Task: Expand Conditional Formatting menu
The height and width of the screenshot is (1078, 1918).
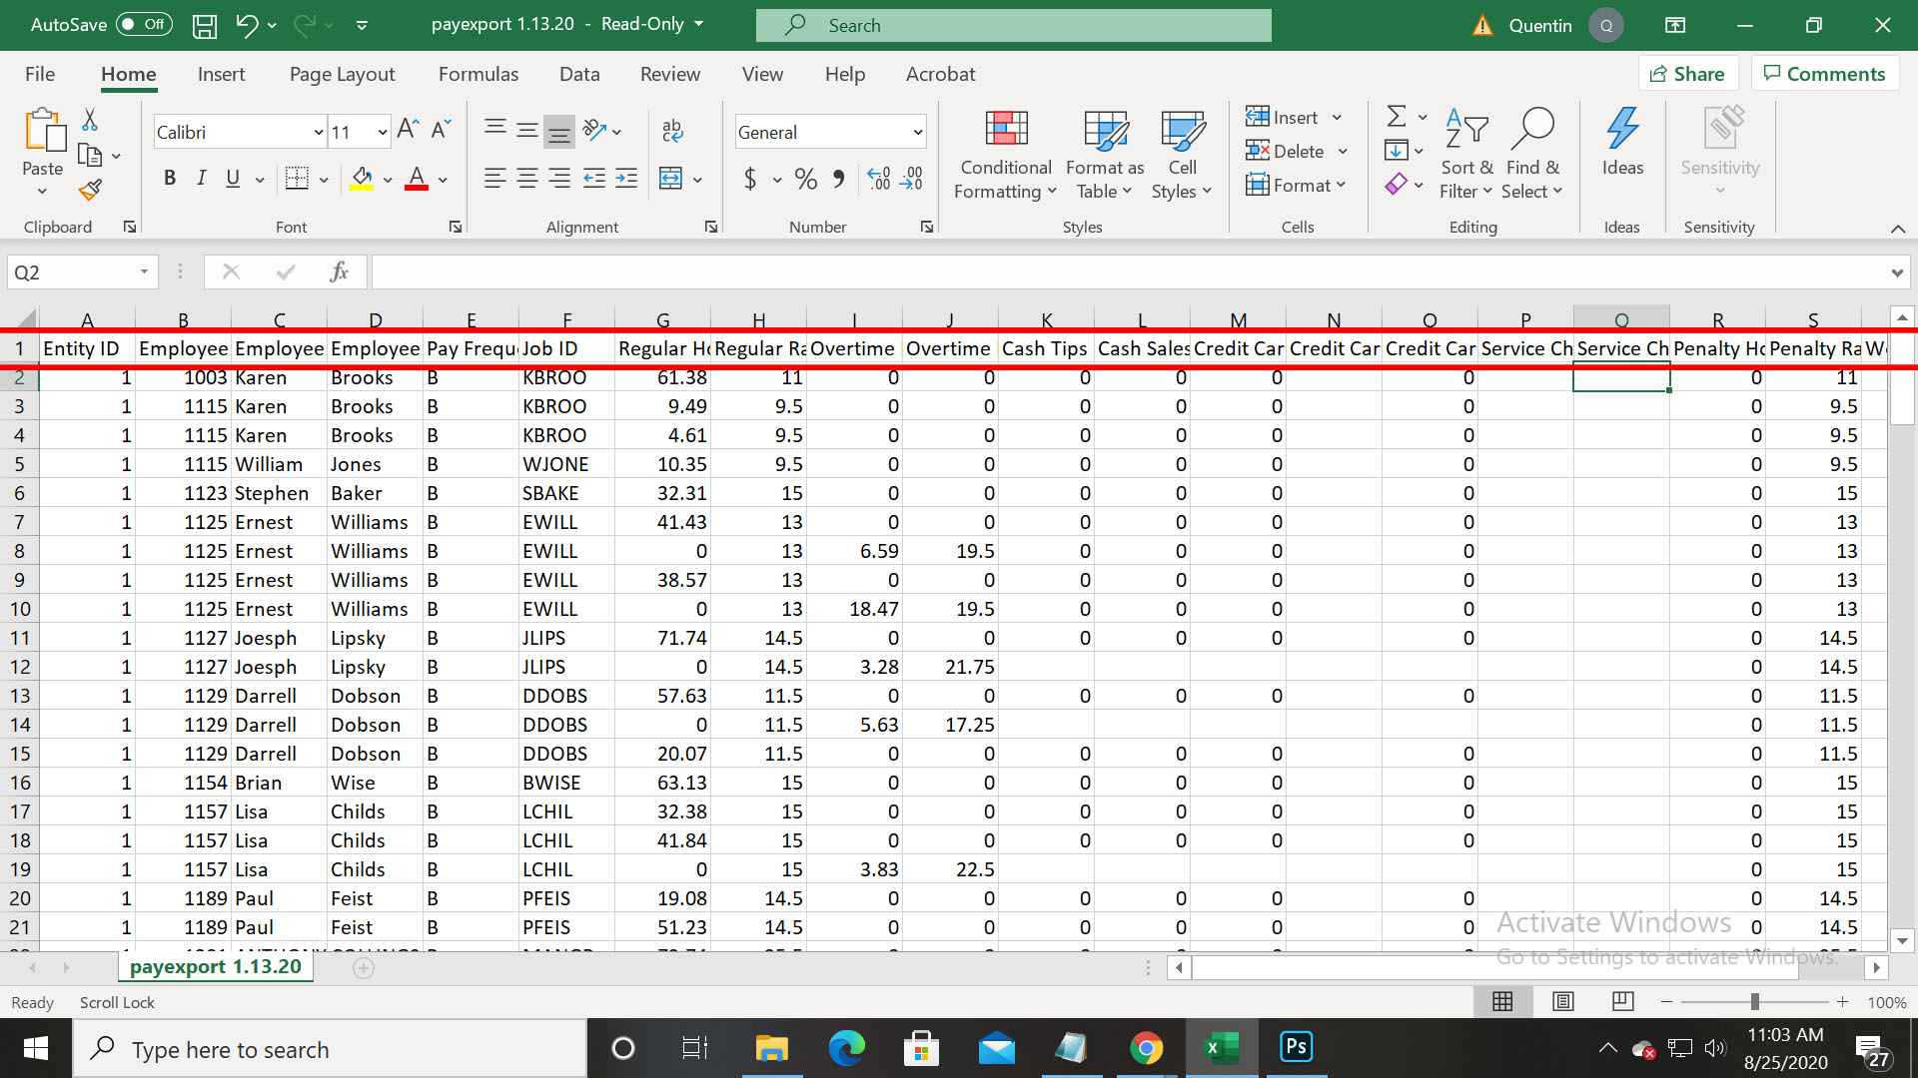Action: (x=1006, y=155)
